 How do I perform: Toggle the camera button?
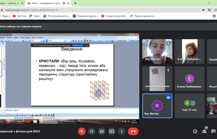click(x=91, y=131)
